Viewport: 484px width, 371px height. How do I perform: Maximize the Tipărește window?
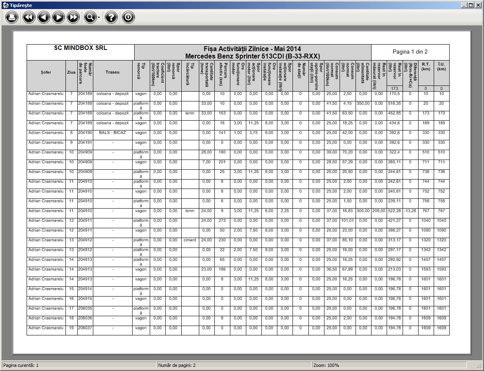click(471, 5)
